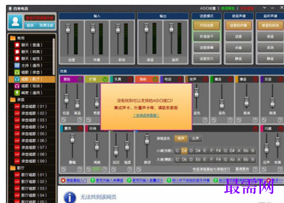The height and width of the screenshot is (203, 284).
Task: Enable the 电话 effect power button
Action: 180,79
